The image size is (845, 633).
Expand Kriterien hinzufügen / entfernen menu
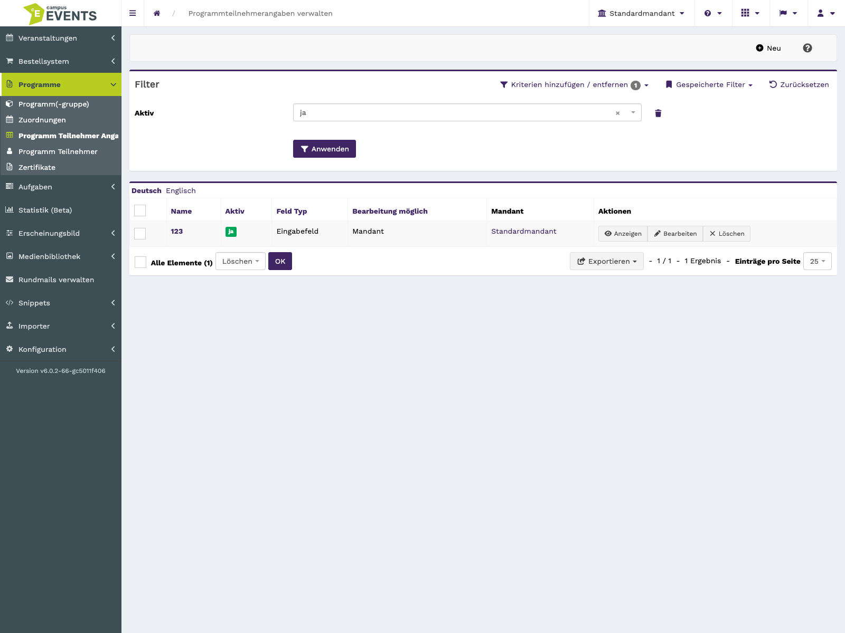point(575,85)
